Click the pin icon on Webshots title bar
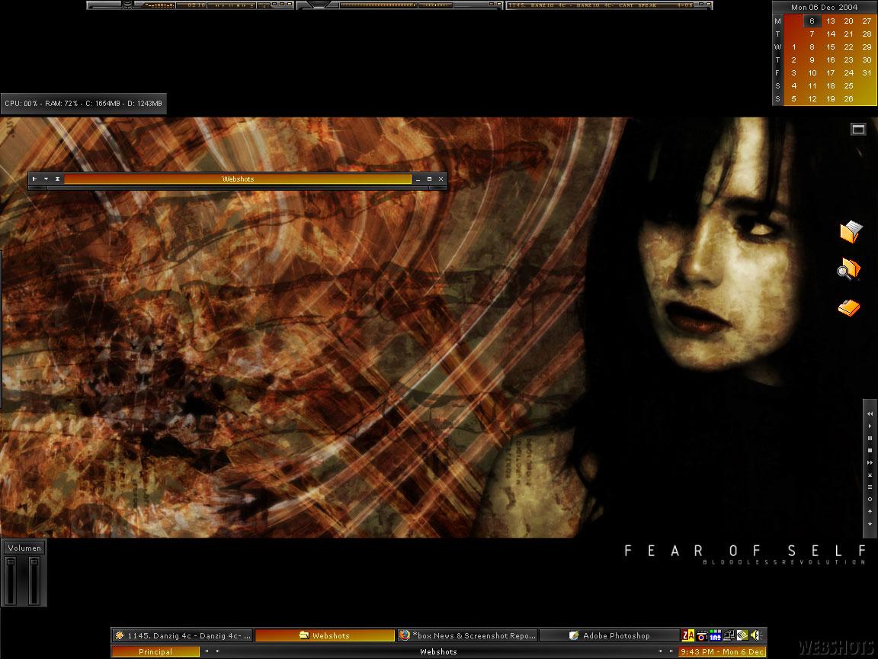This screenshot has height=659, width=878. pos(35,178)
